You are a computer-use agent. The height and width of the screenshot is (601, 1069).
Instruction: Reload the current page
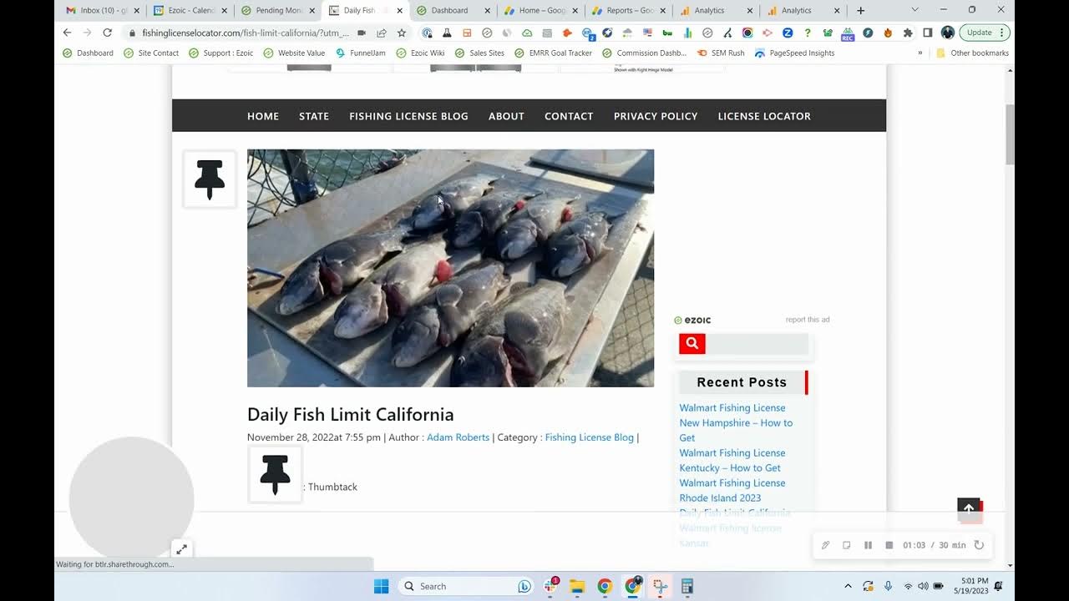107,33
